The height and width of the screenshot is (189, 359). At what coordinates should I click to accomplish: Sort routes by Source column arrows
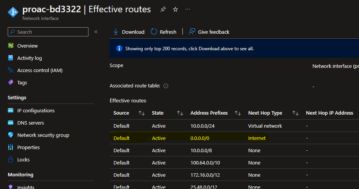click(x=142, y=113)
